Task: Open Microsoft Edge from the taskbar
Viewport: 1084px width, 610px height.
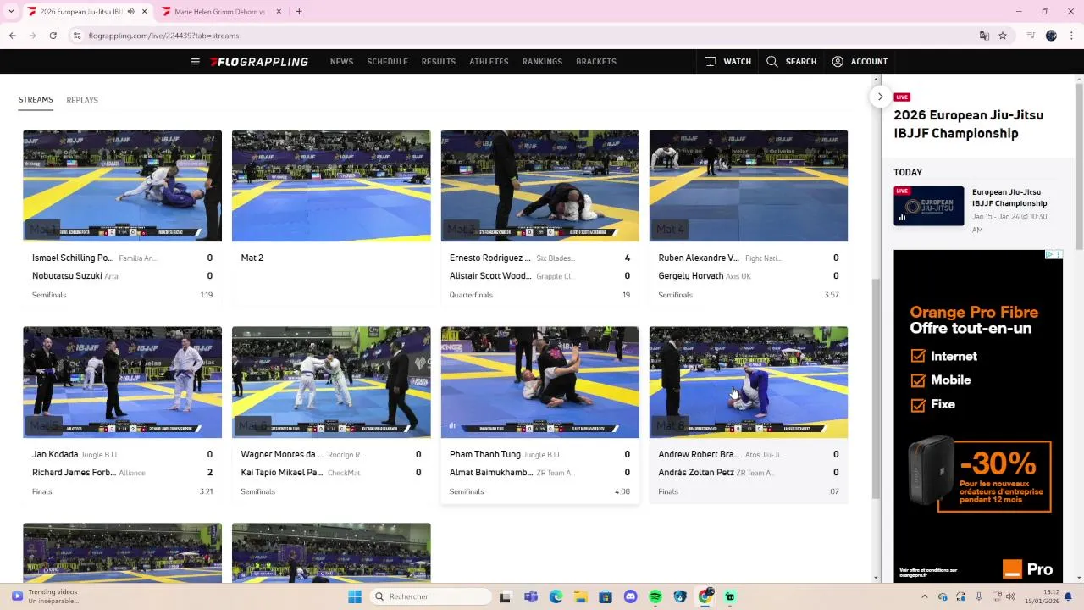Action: pos(556,596)
